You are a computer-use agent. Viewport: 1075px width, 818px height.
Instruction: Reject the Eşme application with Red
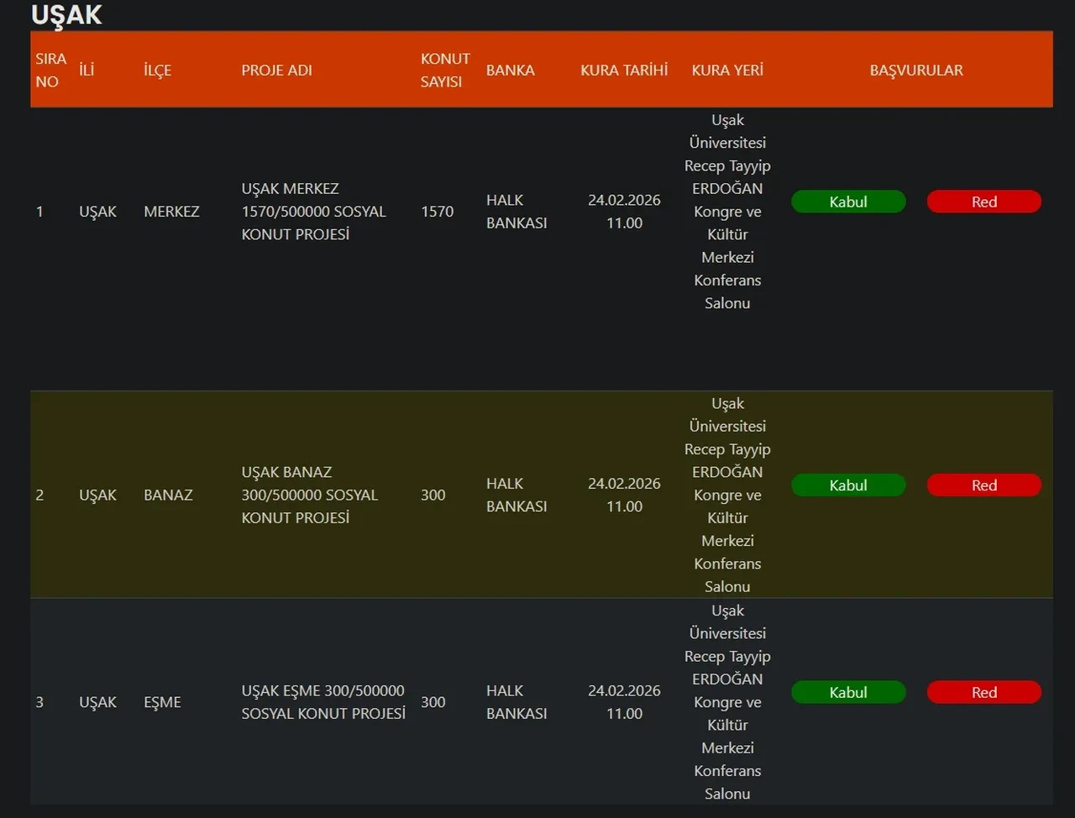pos(983,692)
